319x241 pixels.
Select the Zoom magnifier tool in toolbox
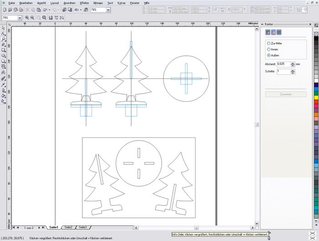[4, 39]
